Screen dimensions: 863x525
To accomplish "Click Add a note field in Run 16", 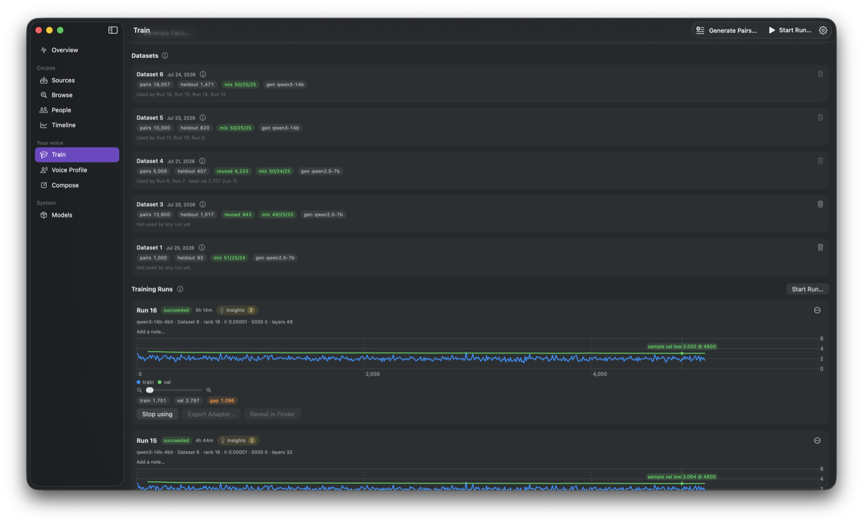I will click(x=150, y=332).
